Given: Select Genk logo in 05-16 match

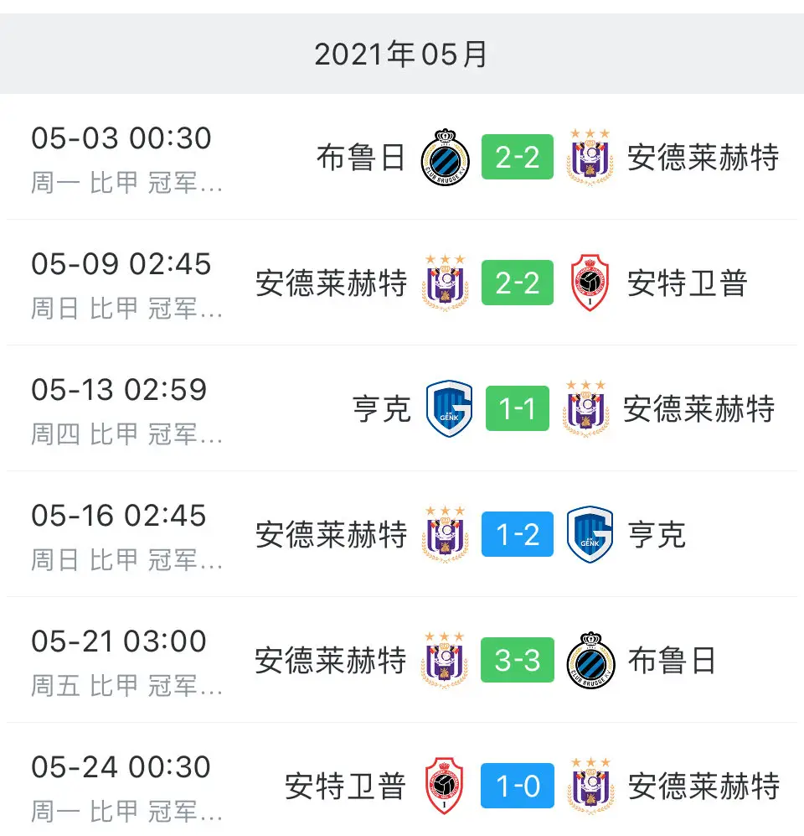Looking at the screenshot, I should pos(590,534).
